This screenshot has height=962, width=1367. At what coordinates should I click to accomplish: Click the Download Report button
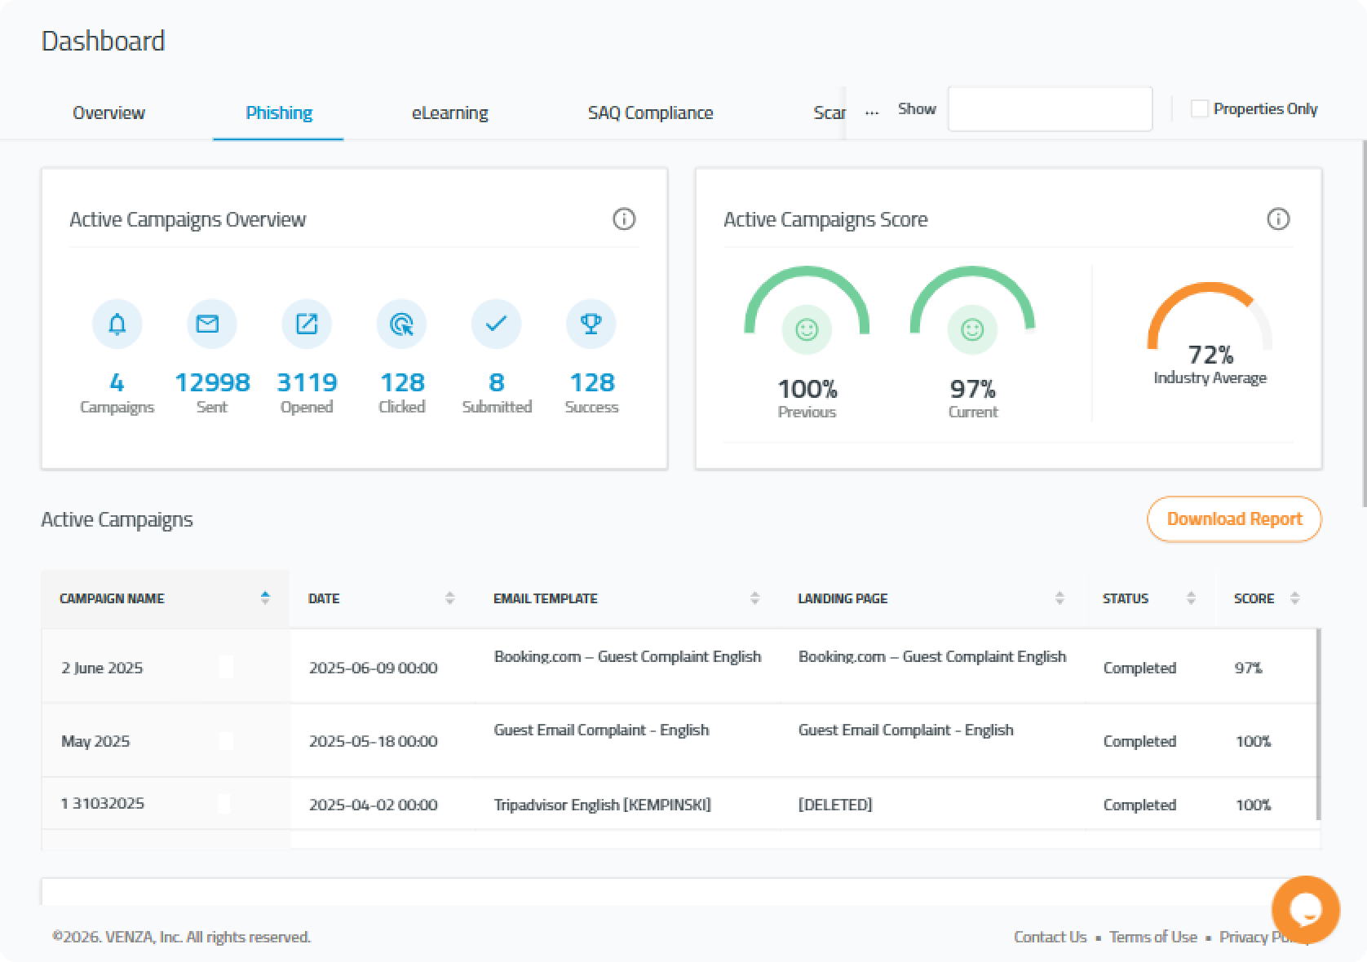[x=1234, y=519]
